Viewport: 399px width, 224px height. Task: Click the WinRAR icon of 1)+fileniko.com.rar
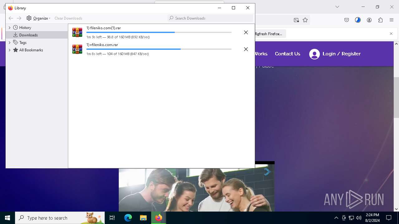tap(77, 49)
